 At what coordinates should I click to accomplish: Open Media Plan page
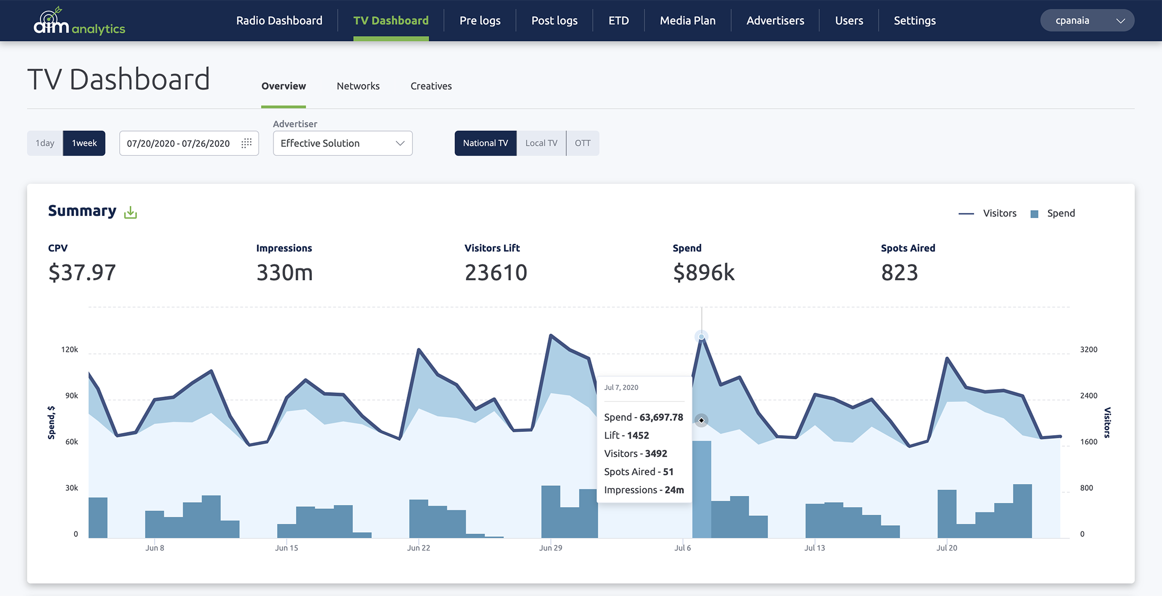point(687,20)
